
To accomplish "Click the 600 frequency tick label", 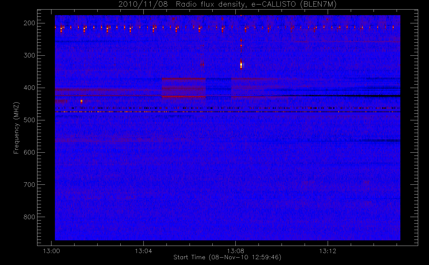I will [29, 152].
